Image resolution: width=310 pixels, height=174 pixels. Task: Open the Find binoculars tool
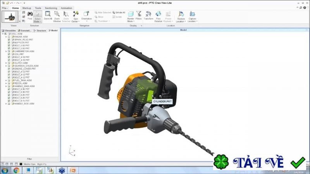coord(30,15)
